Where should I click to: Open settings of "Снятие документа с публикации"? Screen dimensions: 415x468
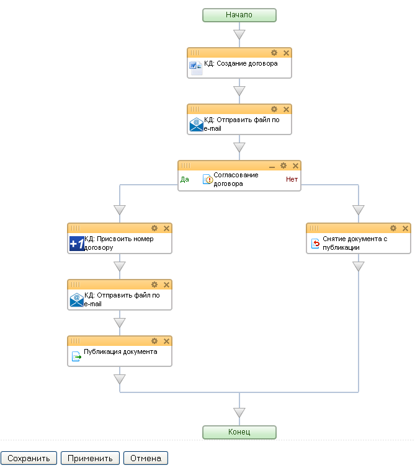tap(393, 228)
